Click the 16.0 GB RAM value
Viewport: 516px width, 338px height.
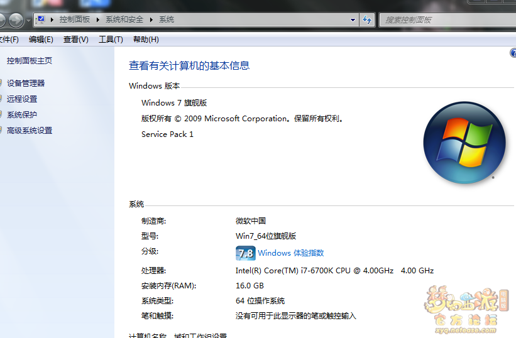(250, 286)
